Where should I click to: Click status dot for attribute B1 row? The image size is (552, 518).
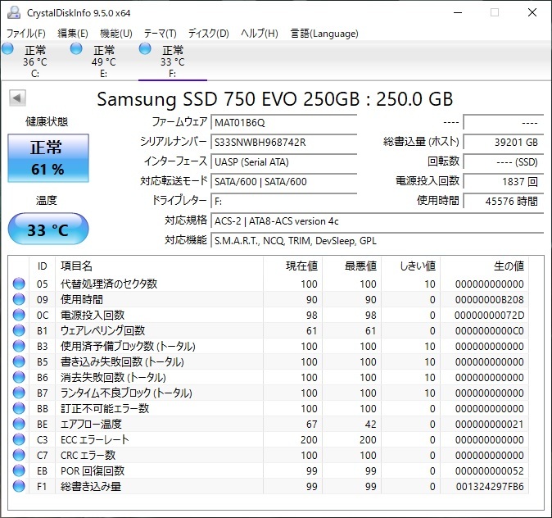(x=19, y=330)
